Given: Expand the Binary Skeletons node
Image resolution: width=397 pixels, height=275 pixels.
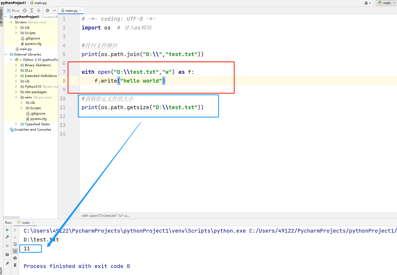Looking at the screenshot, I should tap(16, 65).
